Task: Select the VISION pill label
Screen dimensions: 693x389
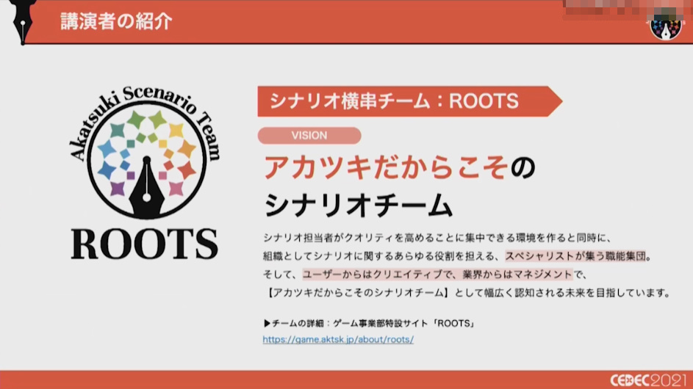Action: [x=309, y=136]
